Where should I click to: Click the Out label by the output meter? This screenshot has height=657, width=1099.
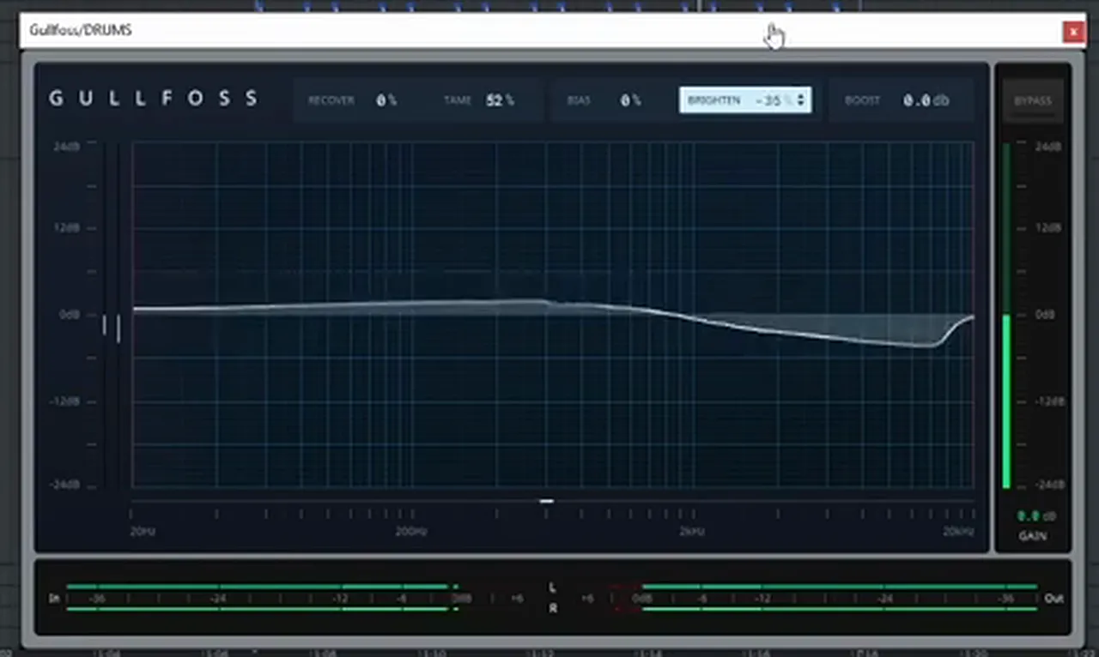click(1053, 598)
